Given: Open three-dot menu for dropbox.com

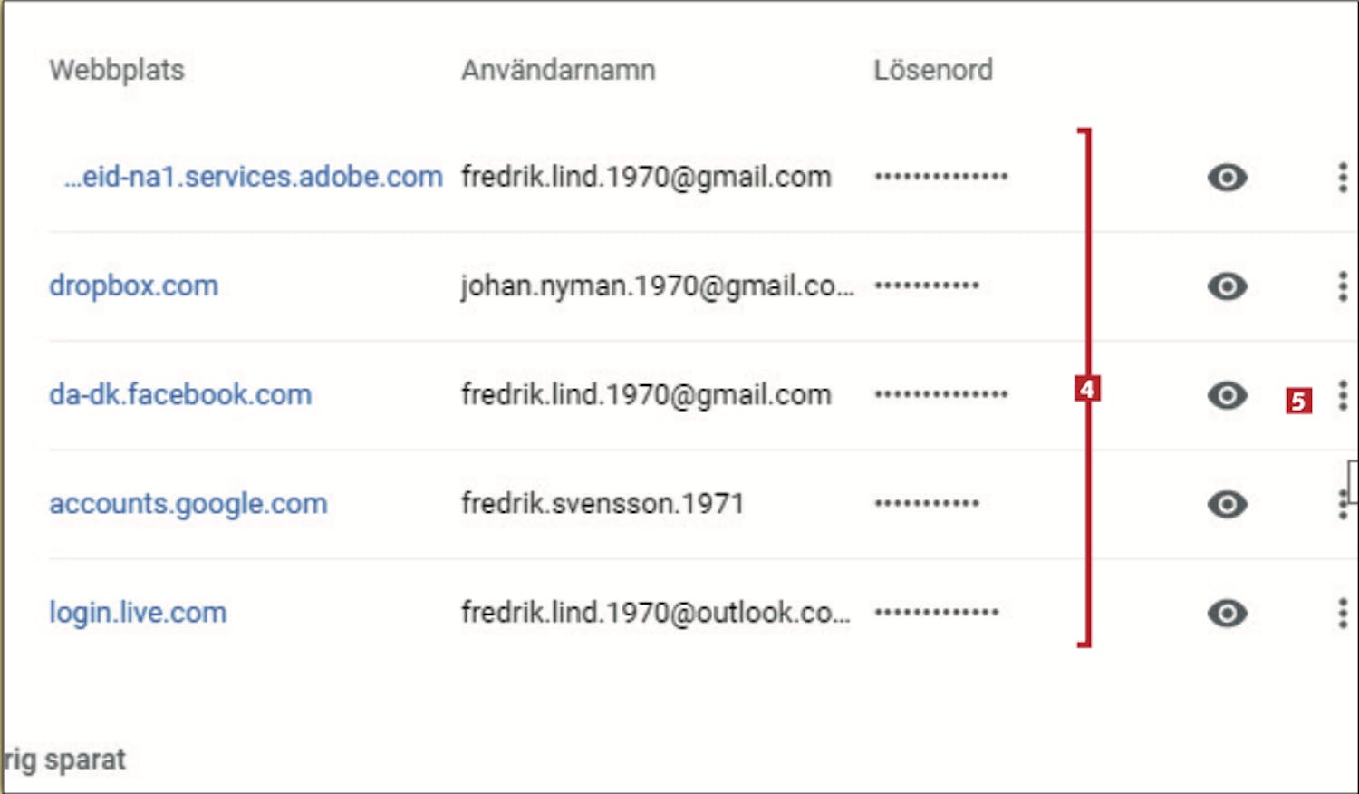Looking at the screenshot, I should click(1342, 286).
